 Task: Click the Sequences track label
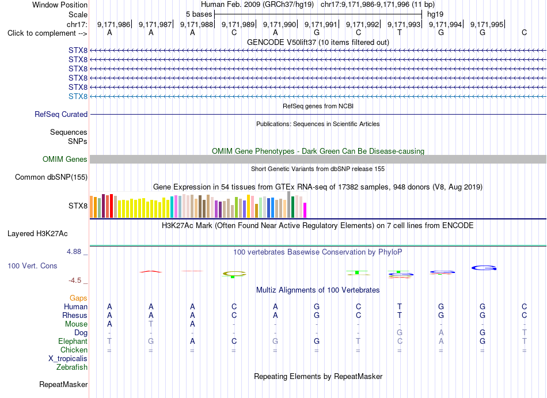coord(69,132)
